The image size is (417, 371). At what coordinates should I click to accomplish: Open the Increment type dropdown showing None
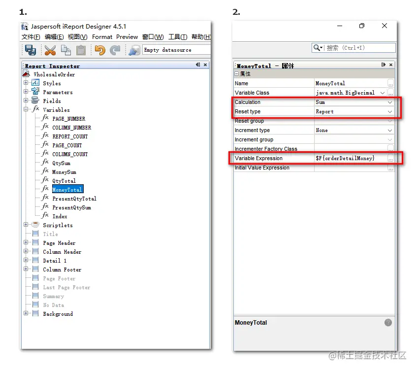(390, 131)
